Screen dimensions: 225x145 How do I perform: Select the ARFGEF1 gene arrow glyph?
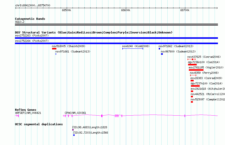[17, 116]
